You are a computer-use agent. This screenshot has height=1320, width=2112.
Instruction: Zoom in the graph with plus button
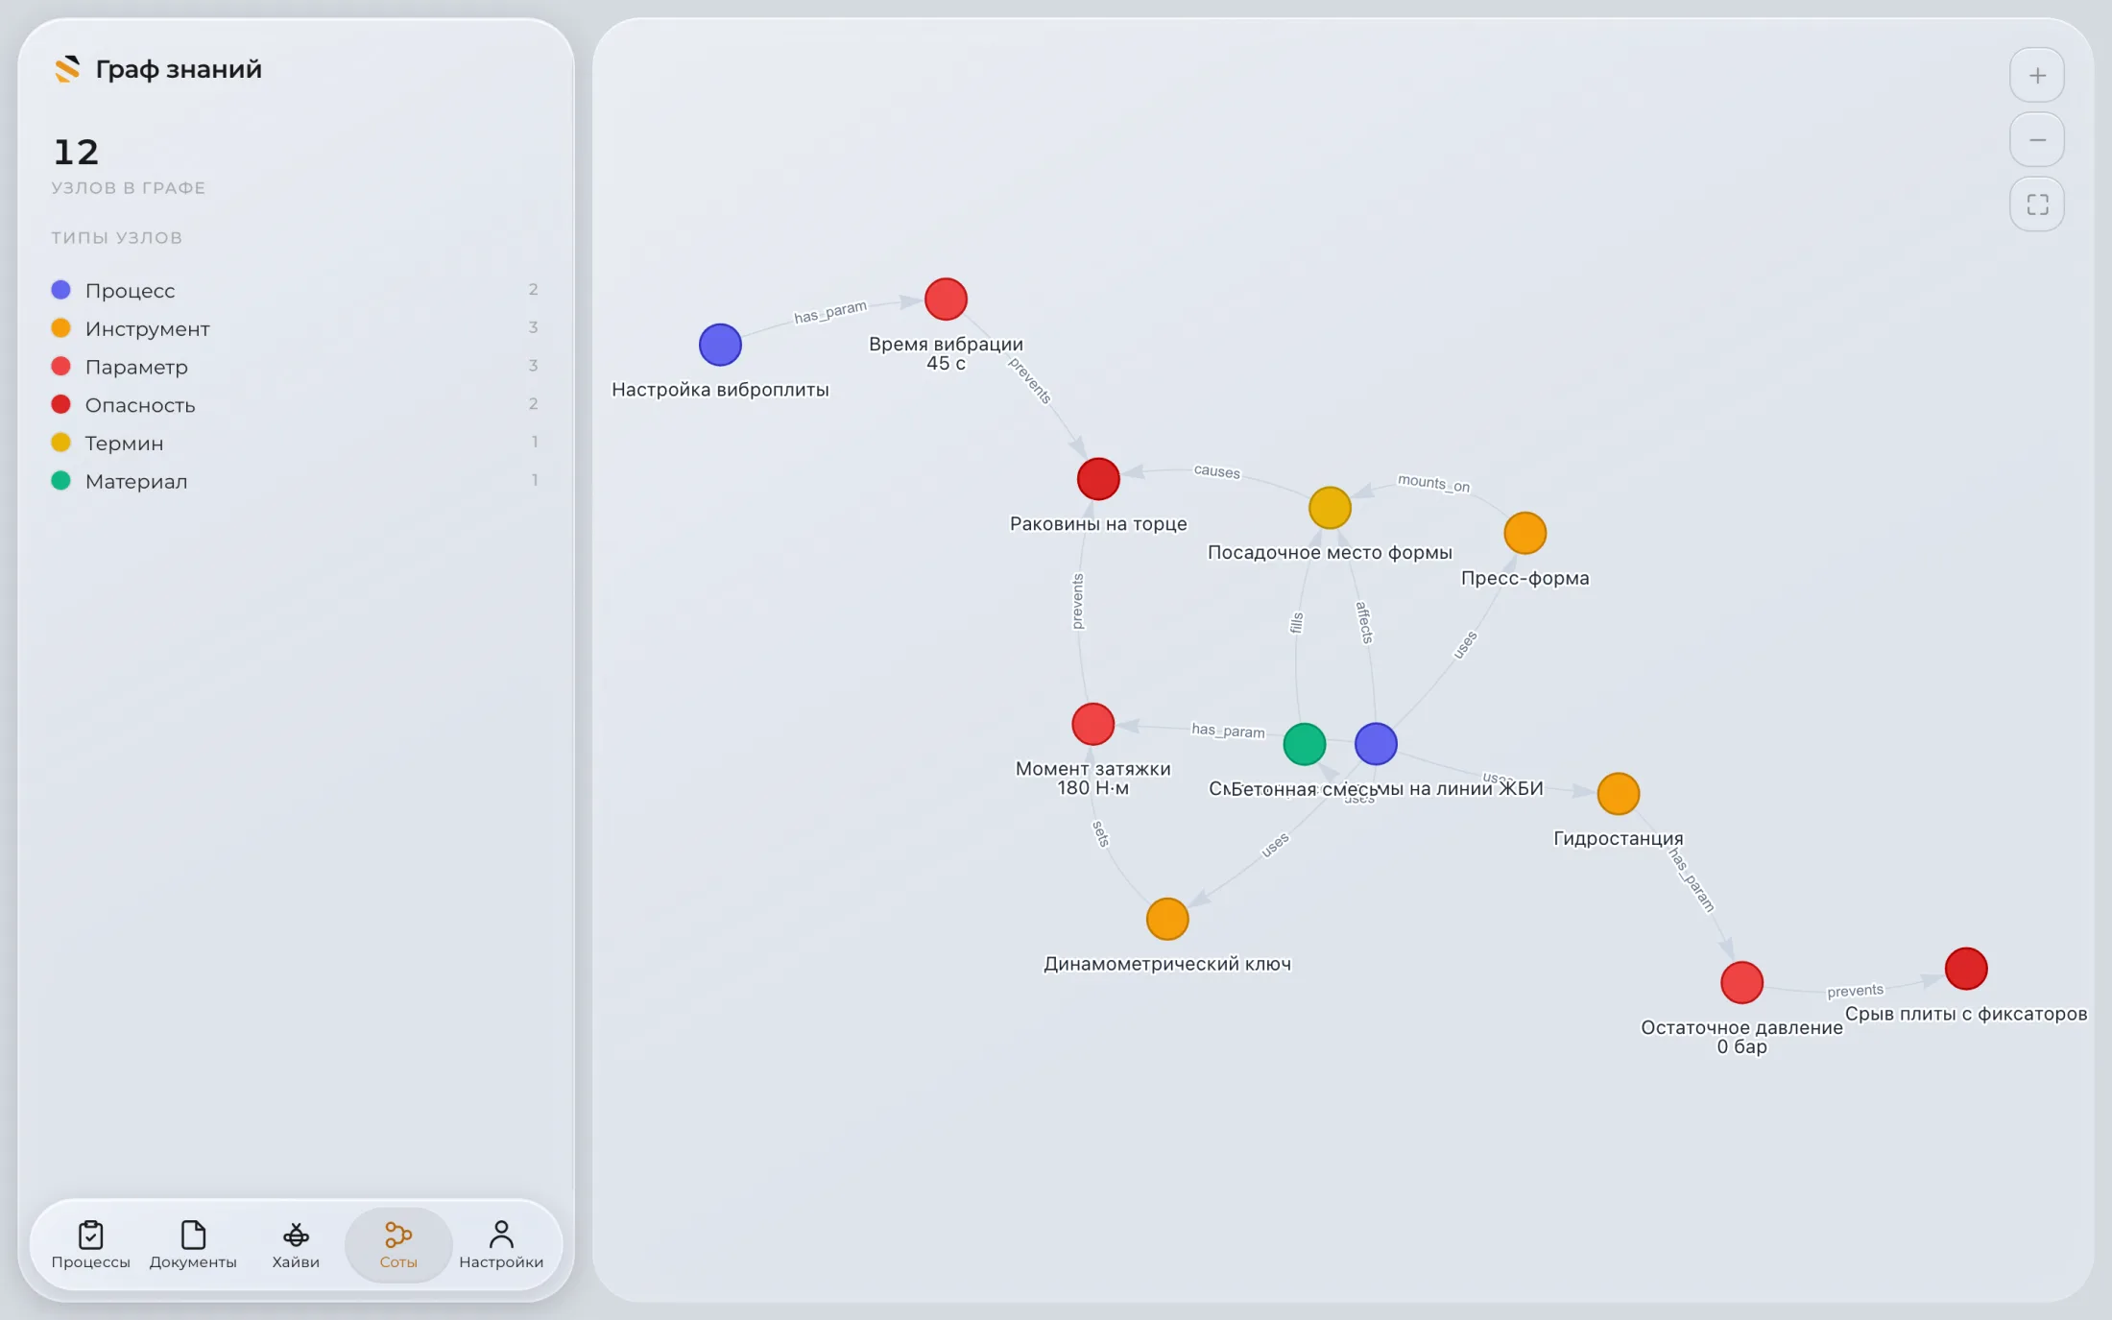(x=2037, y=76)
